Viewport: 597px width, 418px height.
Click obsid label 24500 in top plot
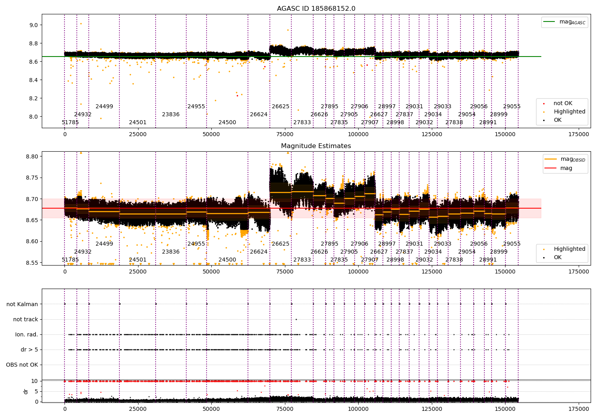pos(227,122)
